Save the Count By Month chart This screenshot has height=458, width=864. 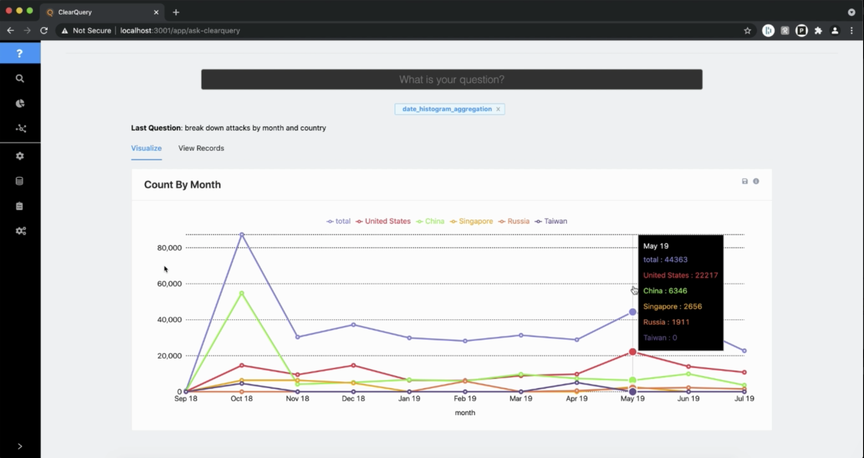pos(745,181)
